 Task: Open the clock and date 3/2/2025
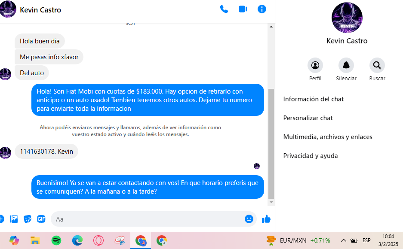[388, 240]
